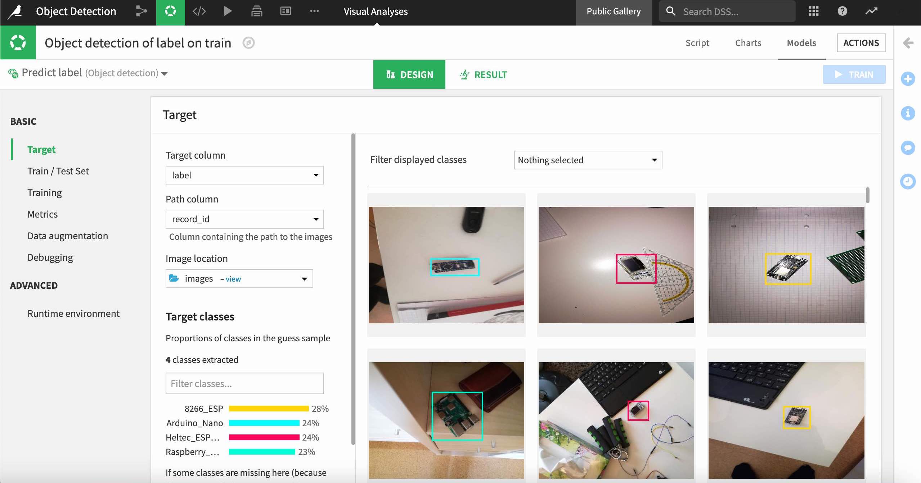Screen dimensions: 921x483
Task: Click the Train button
Action: click(854, 74)
